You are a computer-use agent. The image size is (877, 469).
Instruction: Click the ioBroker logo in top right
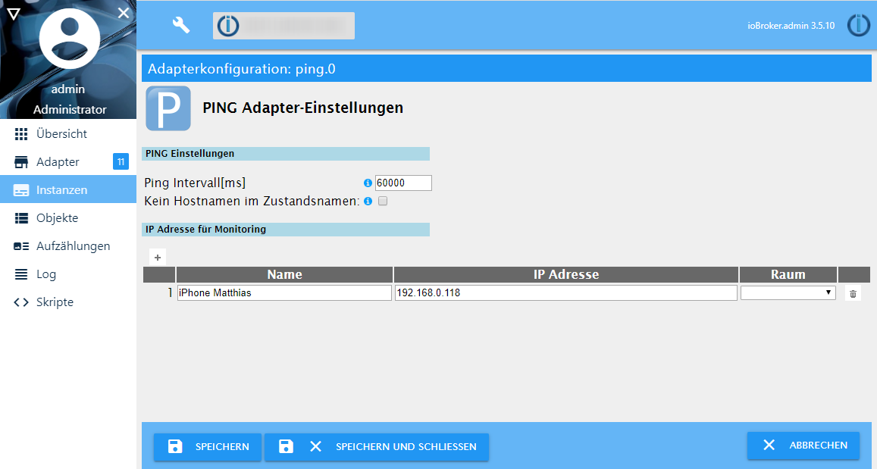pos(858,25)
